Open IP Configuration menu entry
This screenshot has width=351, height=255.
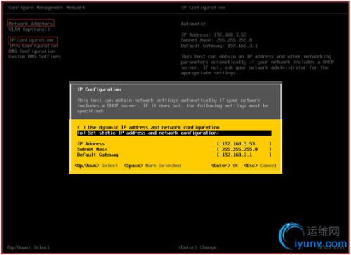(x=31, y=40)
